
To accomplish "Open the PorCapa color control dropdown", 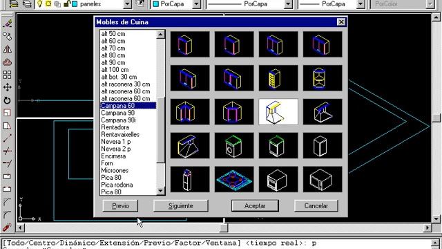I will click(x=196, y=4).
